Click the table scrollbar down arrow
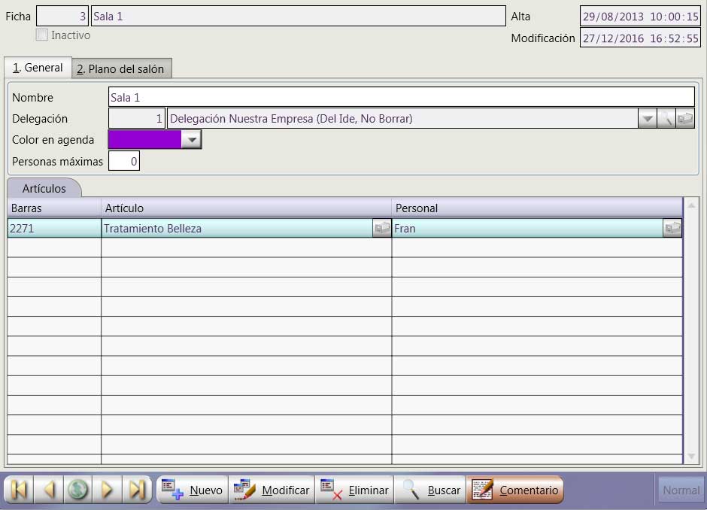 click(691, 457)
